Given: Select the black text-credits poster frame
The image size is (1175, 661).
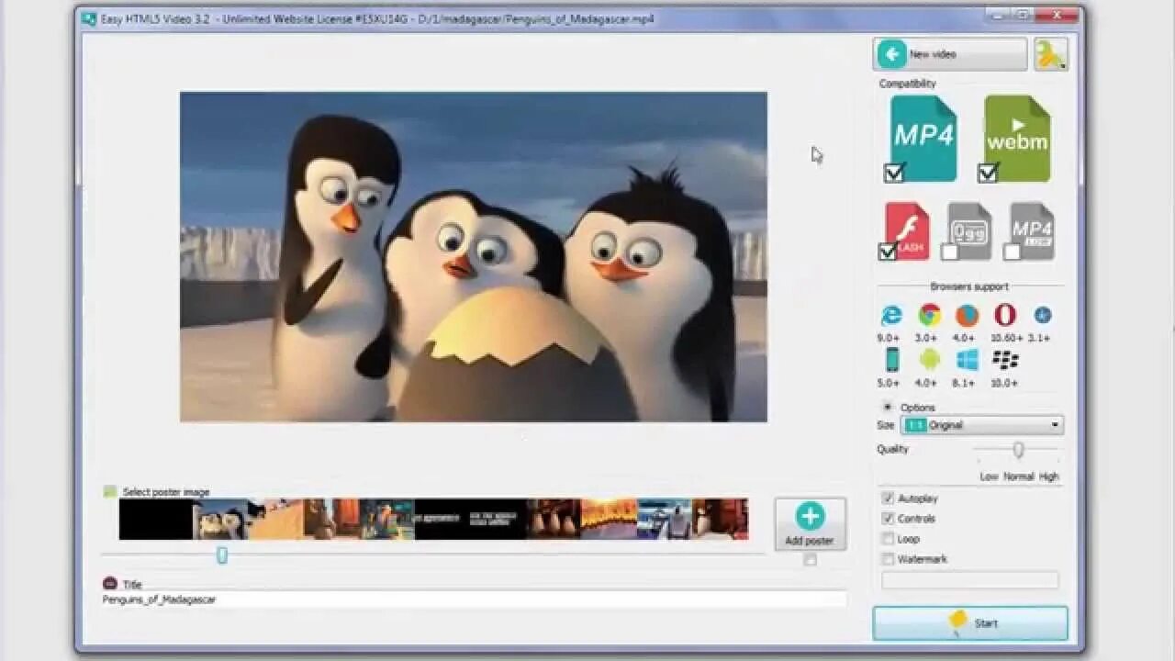Looking at the screenshot, I should [470, 519].
